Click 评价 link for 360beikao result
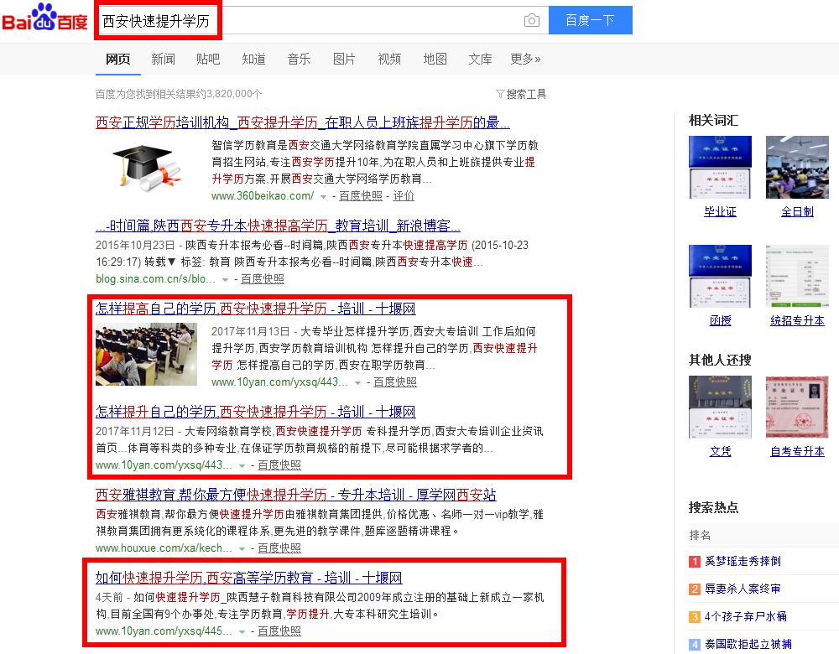This screenshot has height=654, width=839. click(x=404, y=196)
